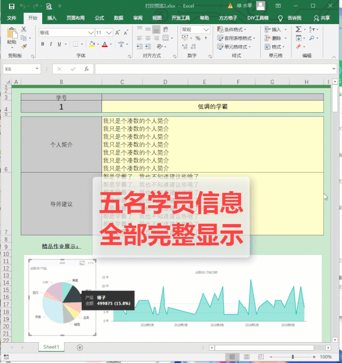Switch to the 页面布局 ribbon tab

pyautogui.click(x=75, y=18)
